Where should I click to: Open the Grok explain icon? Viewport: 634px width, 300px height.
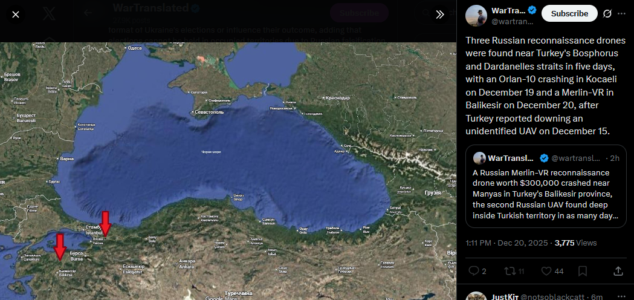pos(607,13)
